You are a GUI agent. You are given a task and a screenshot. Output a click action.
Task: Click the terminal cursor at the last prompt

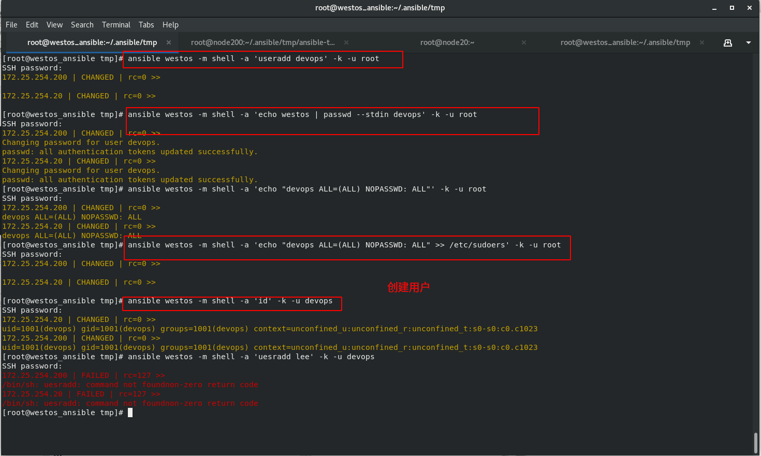pos(130,413)
